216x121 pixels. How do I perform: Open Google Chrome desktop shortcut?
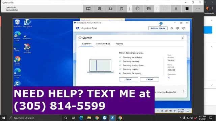click(x=18, y=61)
